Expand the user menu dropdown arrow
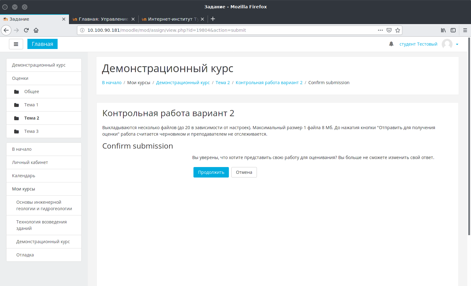The image size is (471, 286). click(457, 44)
